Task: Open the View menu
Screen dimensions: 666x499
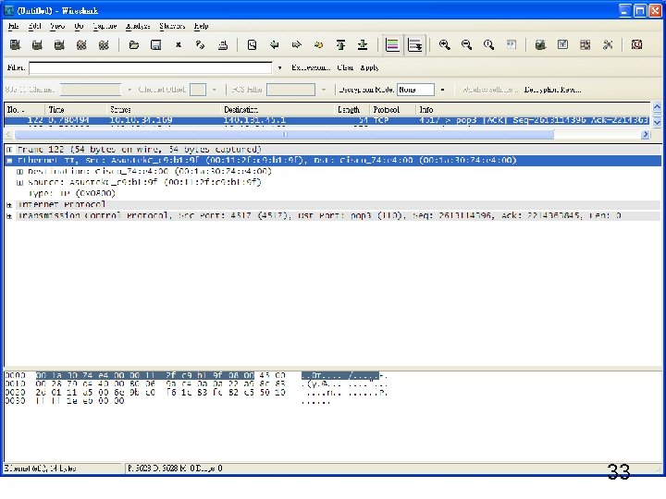Action: pyautogui.click(x=57, y=26)
